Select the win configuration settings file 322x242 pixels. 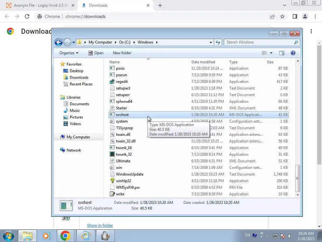[x=199, y=168]
